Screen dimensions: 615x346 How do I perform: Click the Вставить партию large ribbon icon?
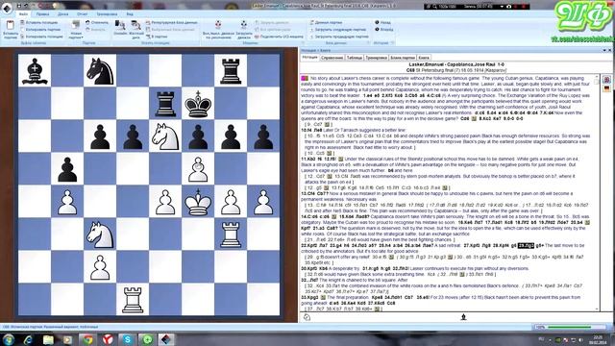[x=11, y=30]
